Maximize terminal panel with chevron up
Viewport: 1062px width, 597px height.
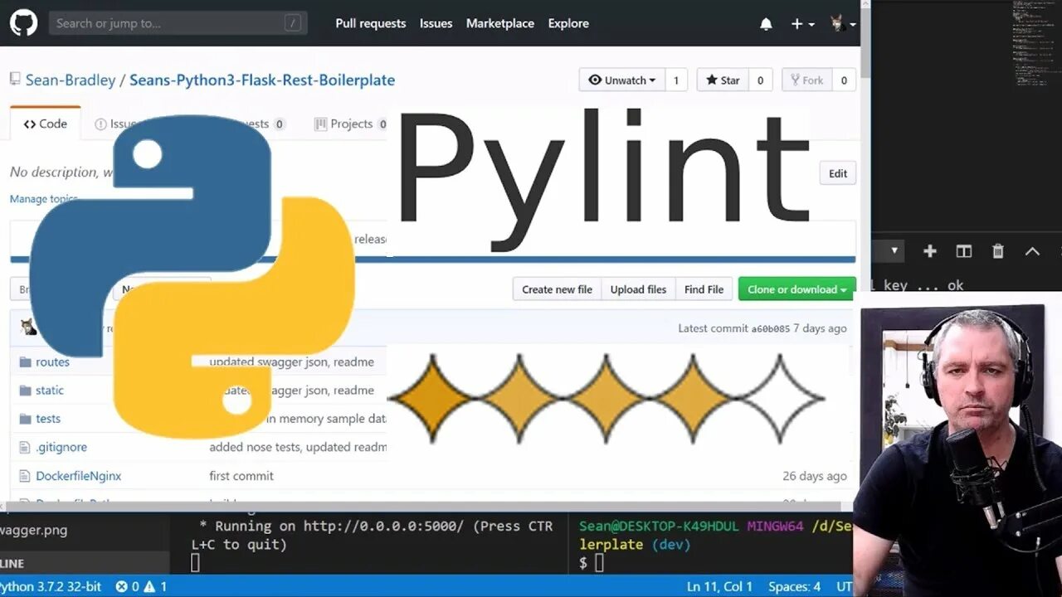tap(1032, 251)
